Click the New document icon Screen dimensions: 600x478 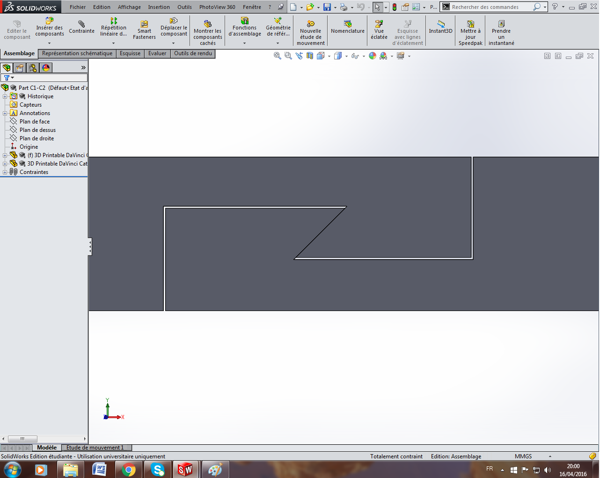(293, 7)
